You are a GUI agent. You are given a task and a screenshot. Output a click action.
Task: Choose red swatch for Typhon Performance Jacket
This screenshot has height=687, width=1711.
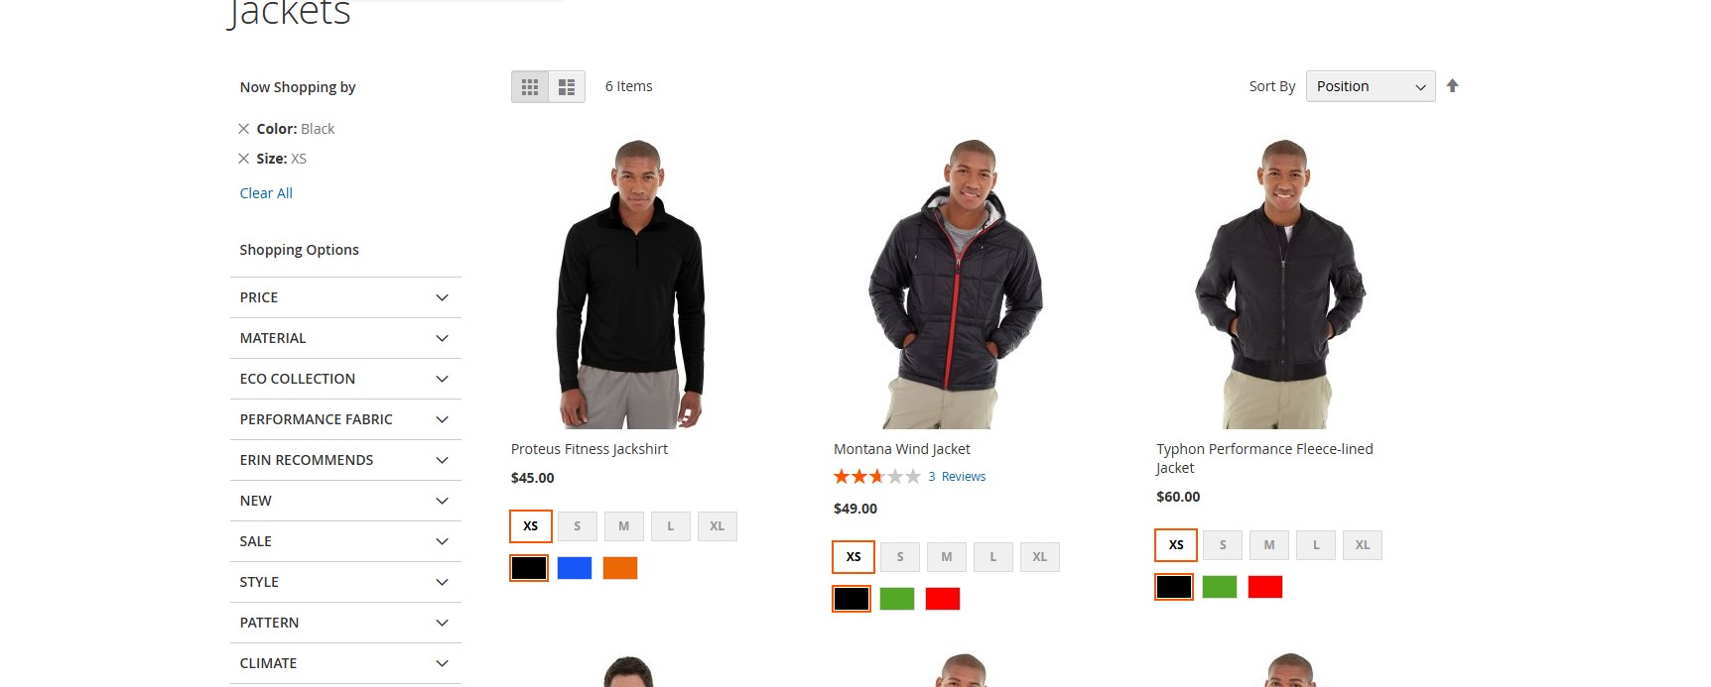tap(1265, 587)
